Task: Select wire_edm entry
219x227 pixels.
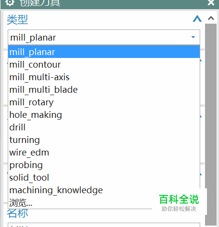Action: click(x=104, y=153)
